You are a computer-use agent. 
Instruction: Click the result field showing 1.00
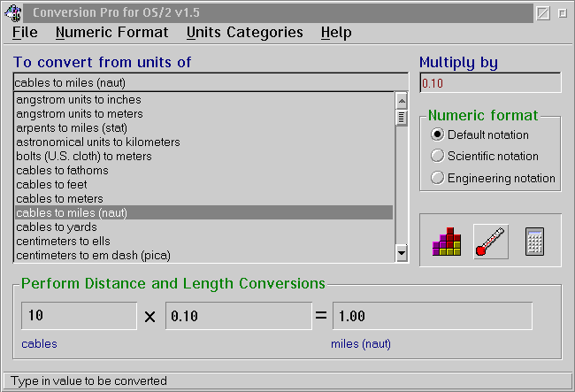(433, 316)
